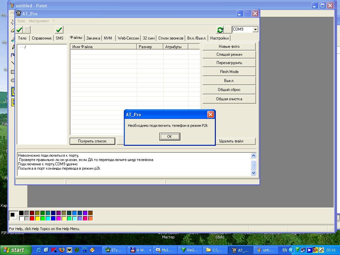Switch to the MyI... taskbar window

[165, 250]
